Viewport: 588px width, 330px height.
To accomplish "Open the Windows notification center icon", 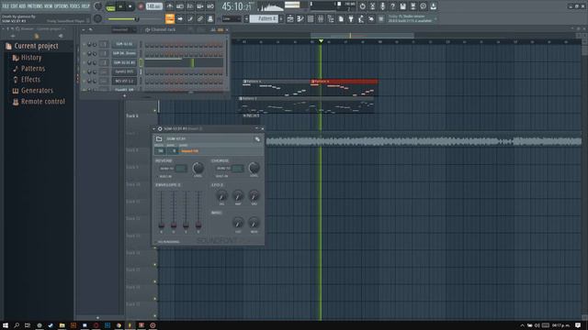I will [x=578, y=325].
